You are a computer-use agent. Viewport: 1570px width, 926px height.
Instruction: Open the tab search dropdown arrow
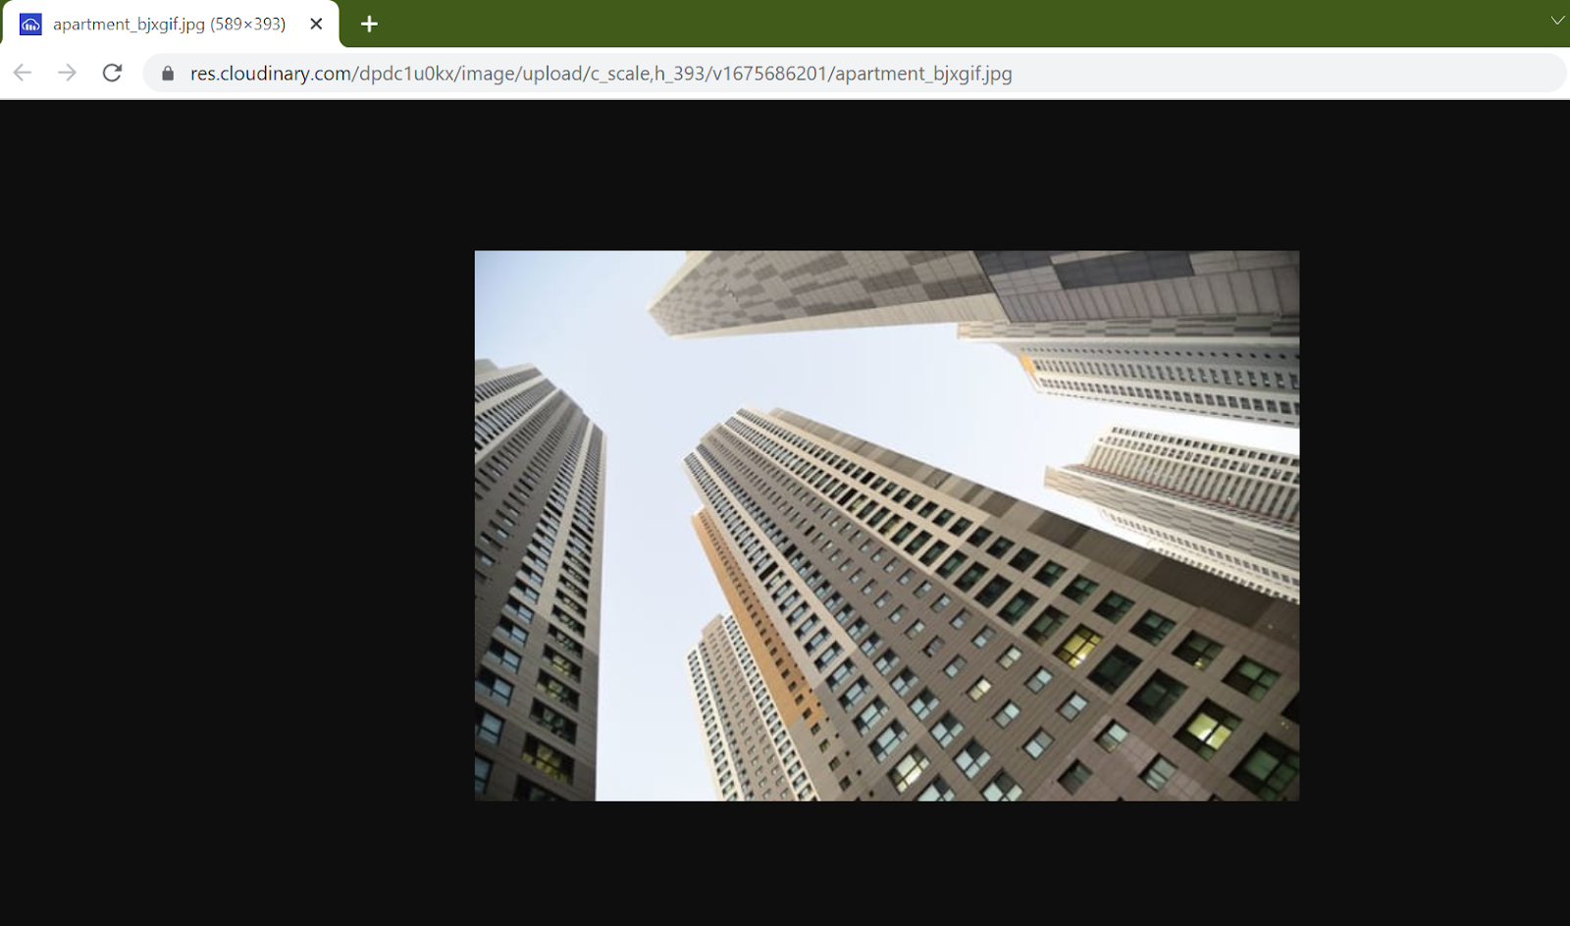click(x=1557, y=21)
